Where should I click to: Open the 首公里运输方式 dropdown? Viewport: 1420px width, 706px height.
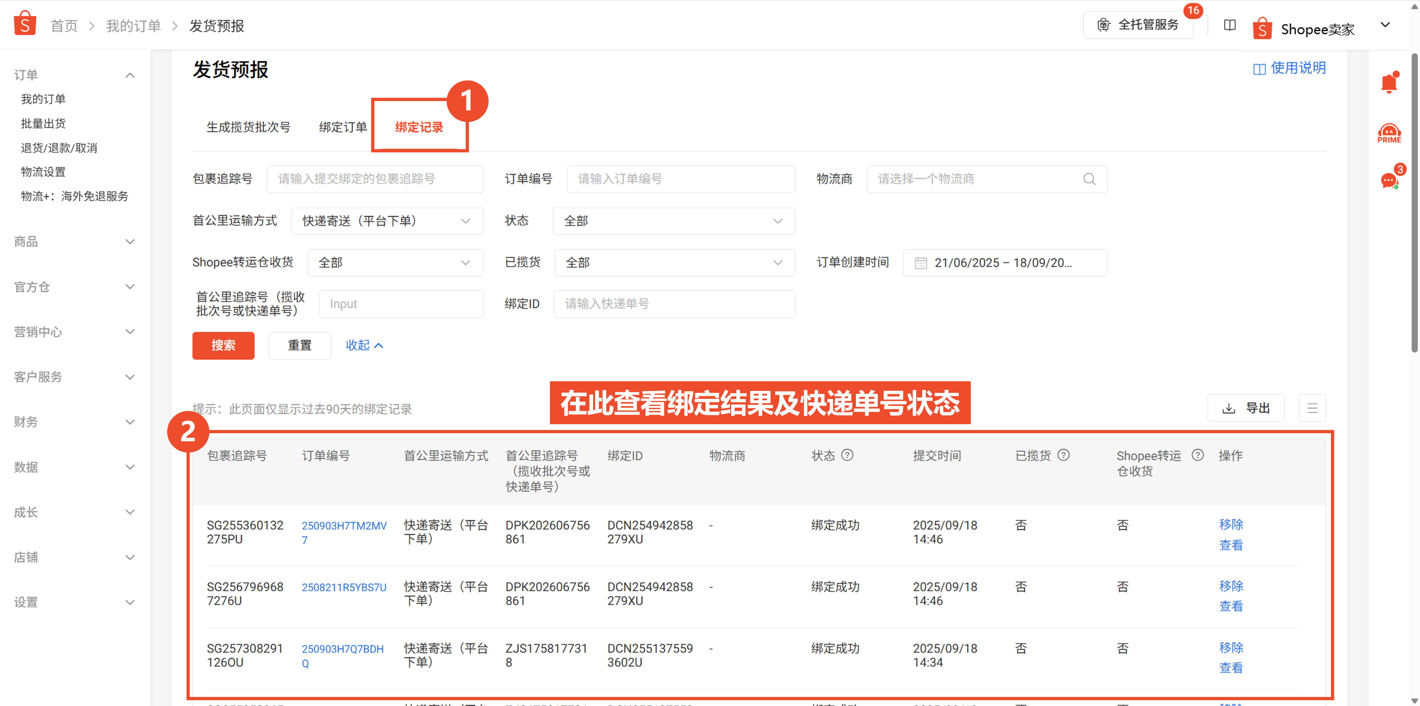pyautogui.click(x=387, y=221)
